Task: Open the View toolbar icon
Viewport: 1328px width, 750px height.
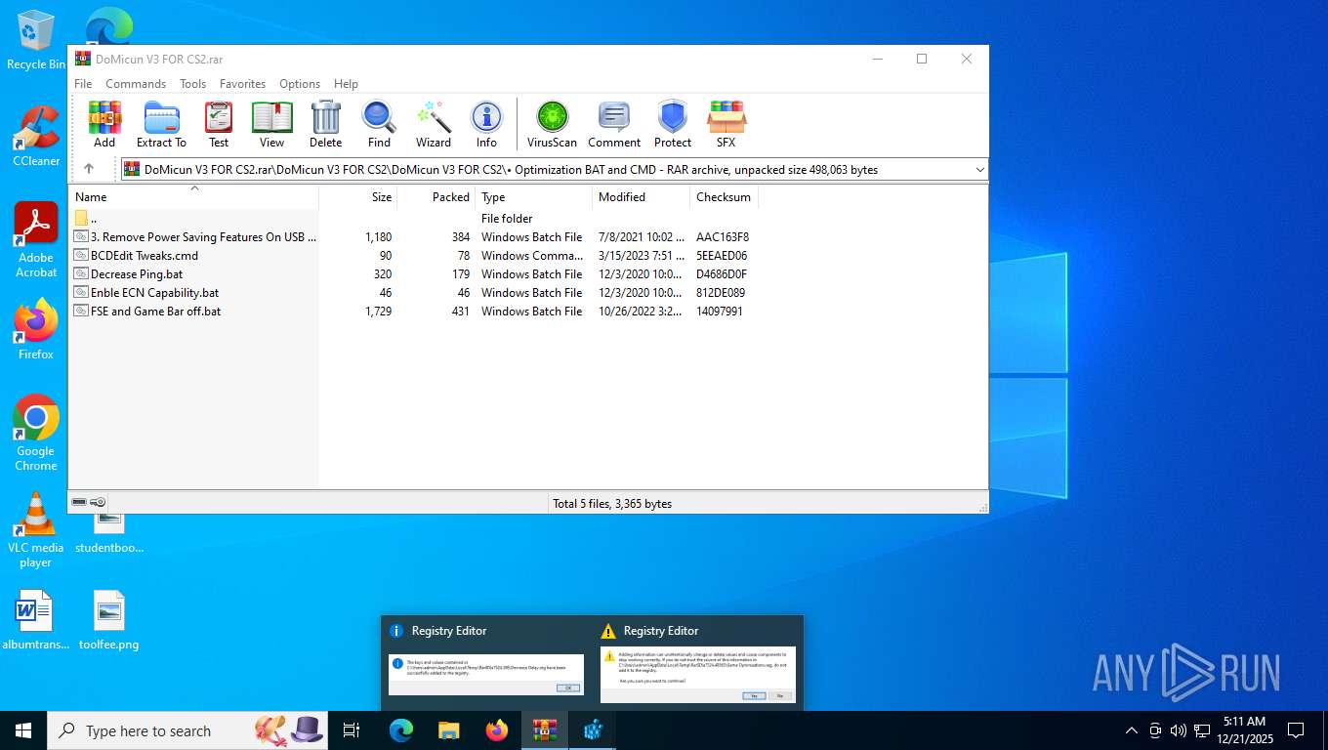Action: click(x=271, y=124)
